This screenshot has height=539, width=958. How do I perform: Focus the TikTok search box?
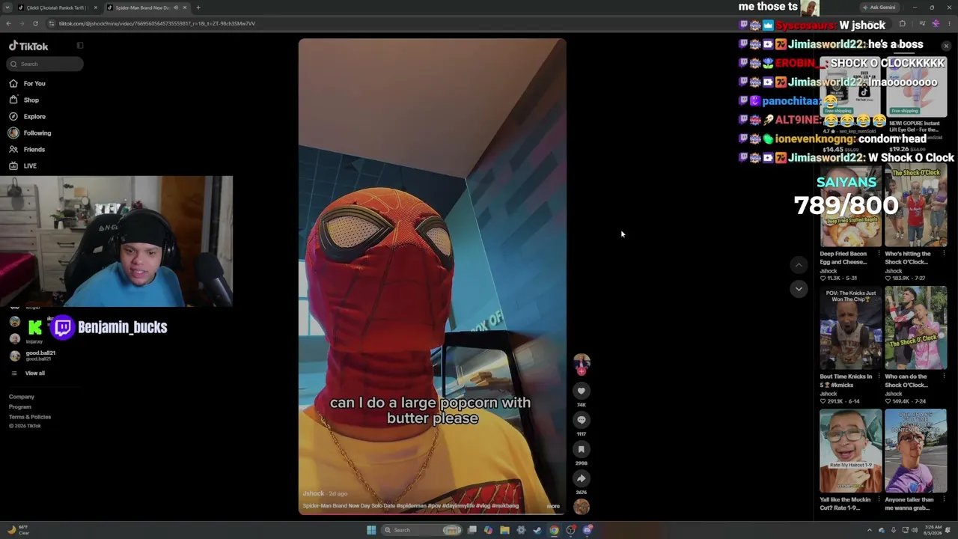[44, 64]
